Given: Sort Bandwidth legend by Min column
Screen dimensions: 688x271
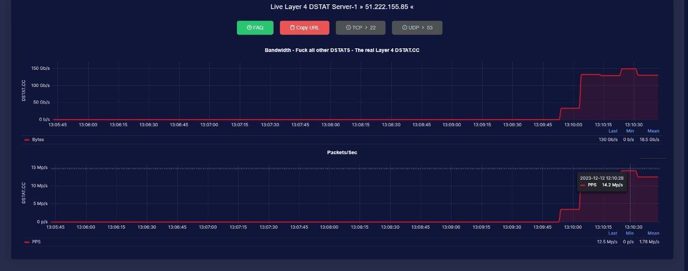Looking at the screenshot, I should (x=630, y=131).
